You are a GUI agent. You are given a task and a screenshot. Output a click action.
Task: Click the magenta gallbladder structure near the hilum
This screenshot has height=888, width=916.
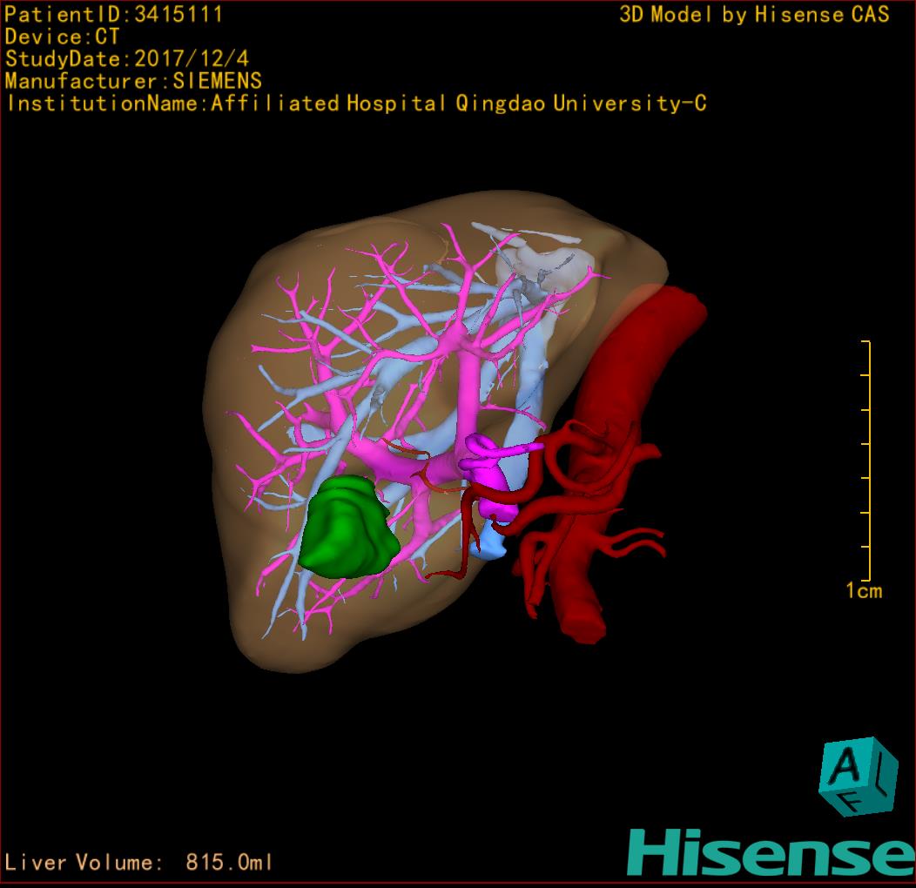point(489,476)
